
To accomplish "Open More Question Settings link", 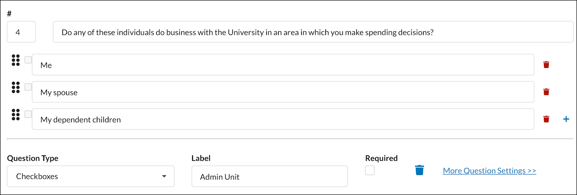I will click(489, 171).
